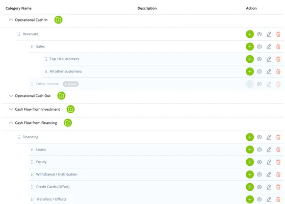Add subcategory to Financing row
The image size is (285, 204).
click(x=250, y=137)
